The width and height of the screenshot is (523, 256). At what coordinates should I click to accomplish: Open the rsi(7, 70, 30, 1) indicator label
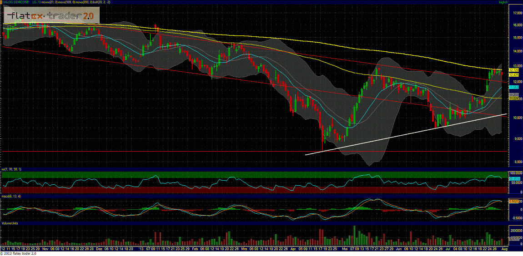pos(11,170)
